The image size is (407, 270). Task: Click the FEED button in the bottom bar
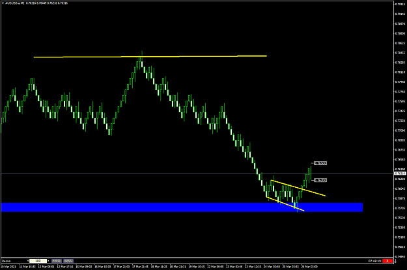(x=56, y=261)
